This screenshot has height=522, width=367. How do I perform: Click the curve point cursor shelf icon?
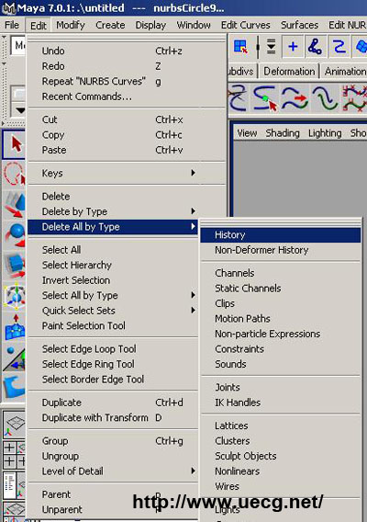point(265,98)
